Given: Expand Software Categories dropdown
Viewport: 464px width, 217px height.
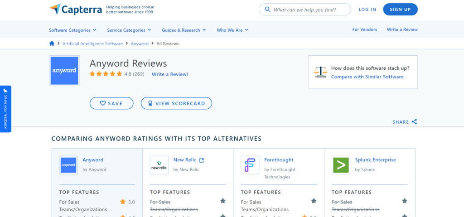Looking at the screenshot, I should coord(73,30).
